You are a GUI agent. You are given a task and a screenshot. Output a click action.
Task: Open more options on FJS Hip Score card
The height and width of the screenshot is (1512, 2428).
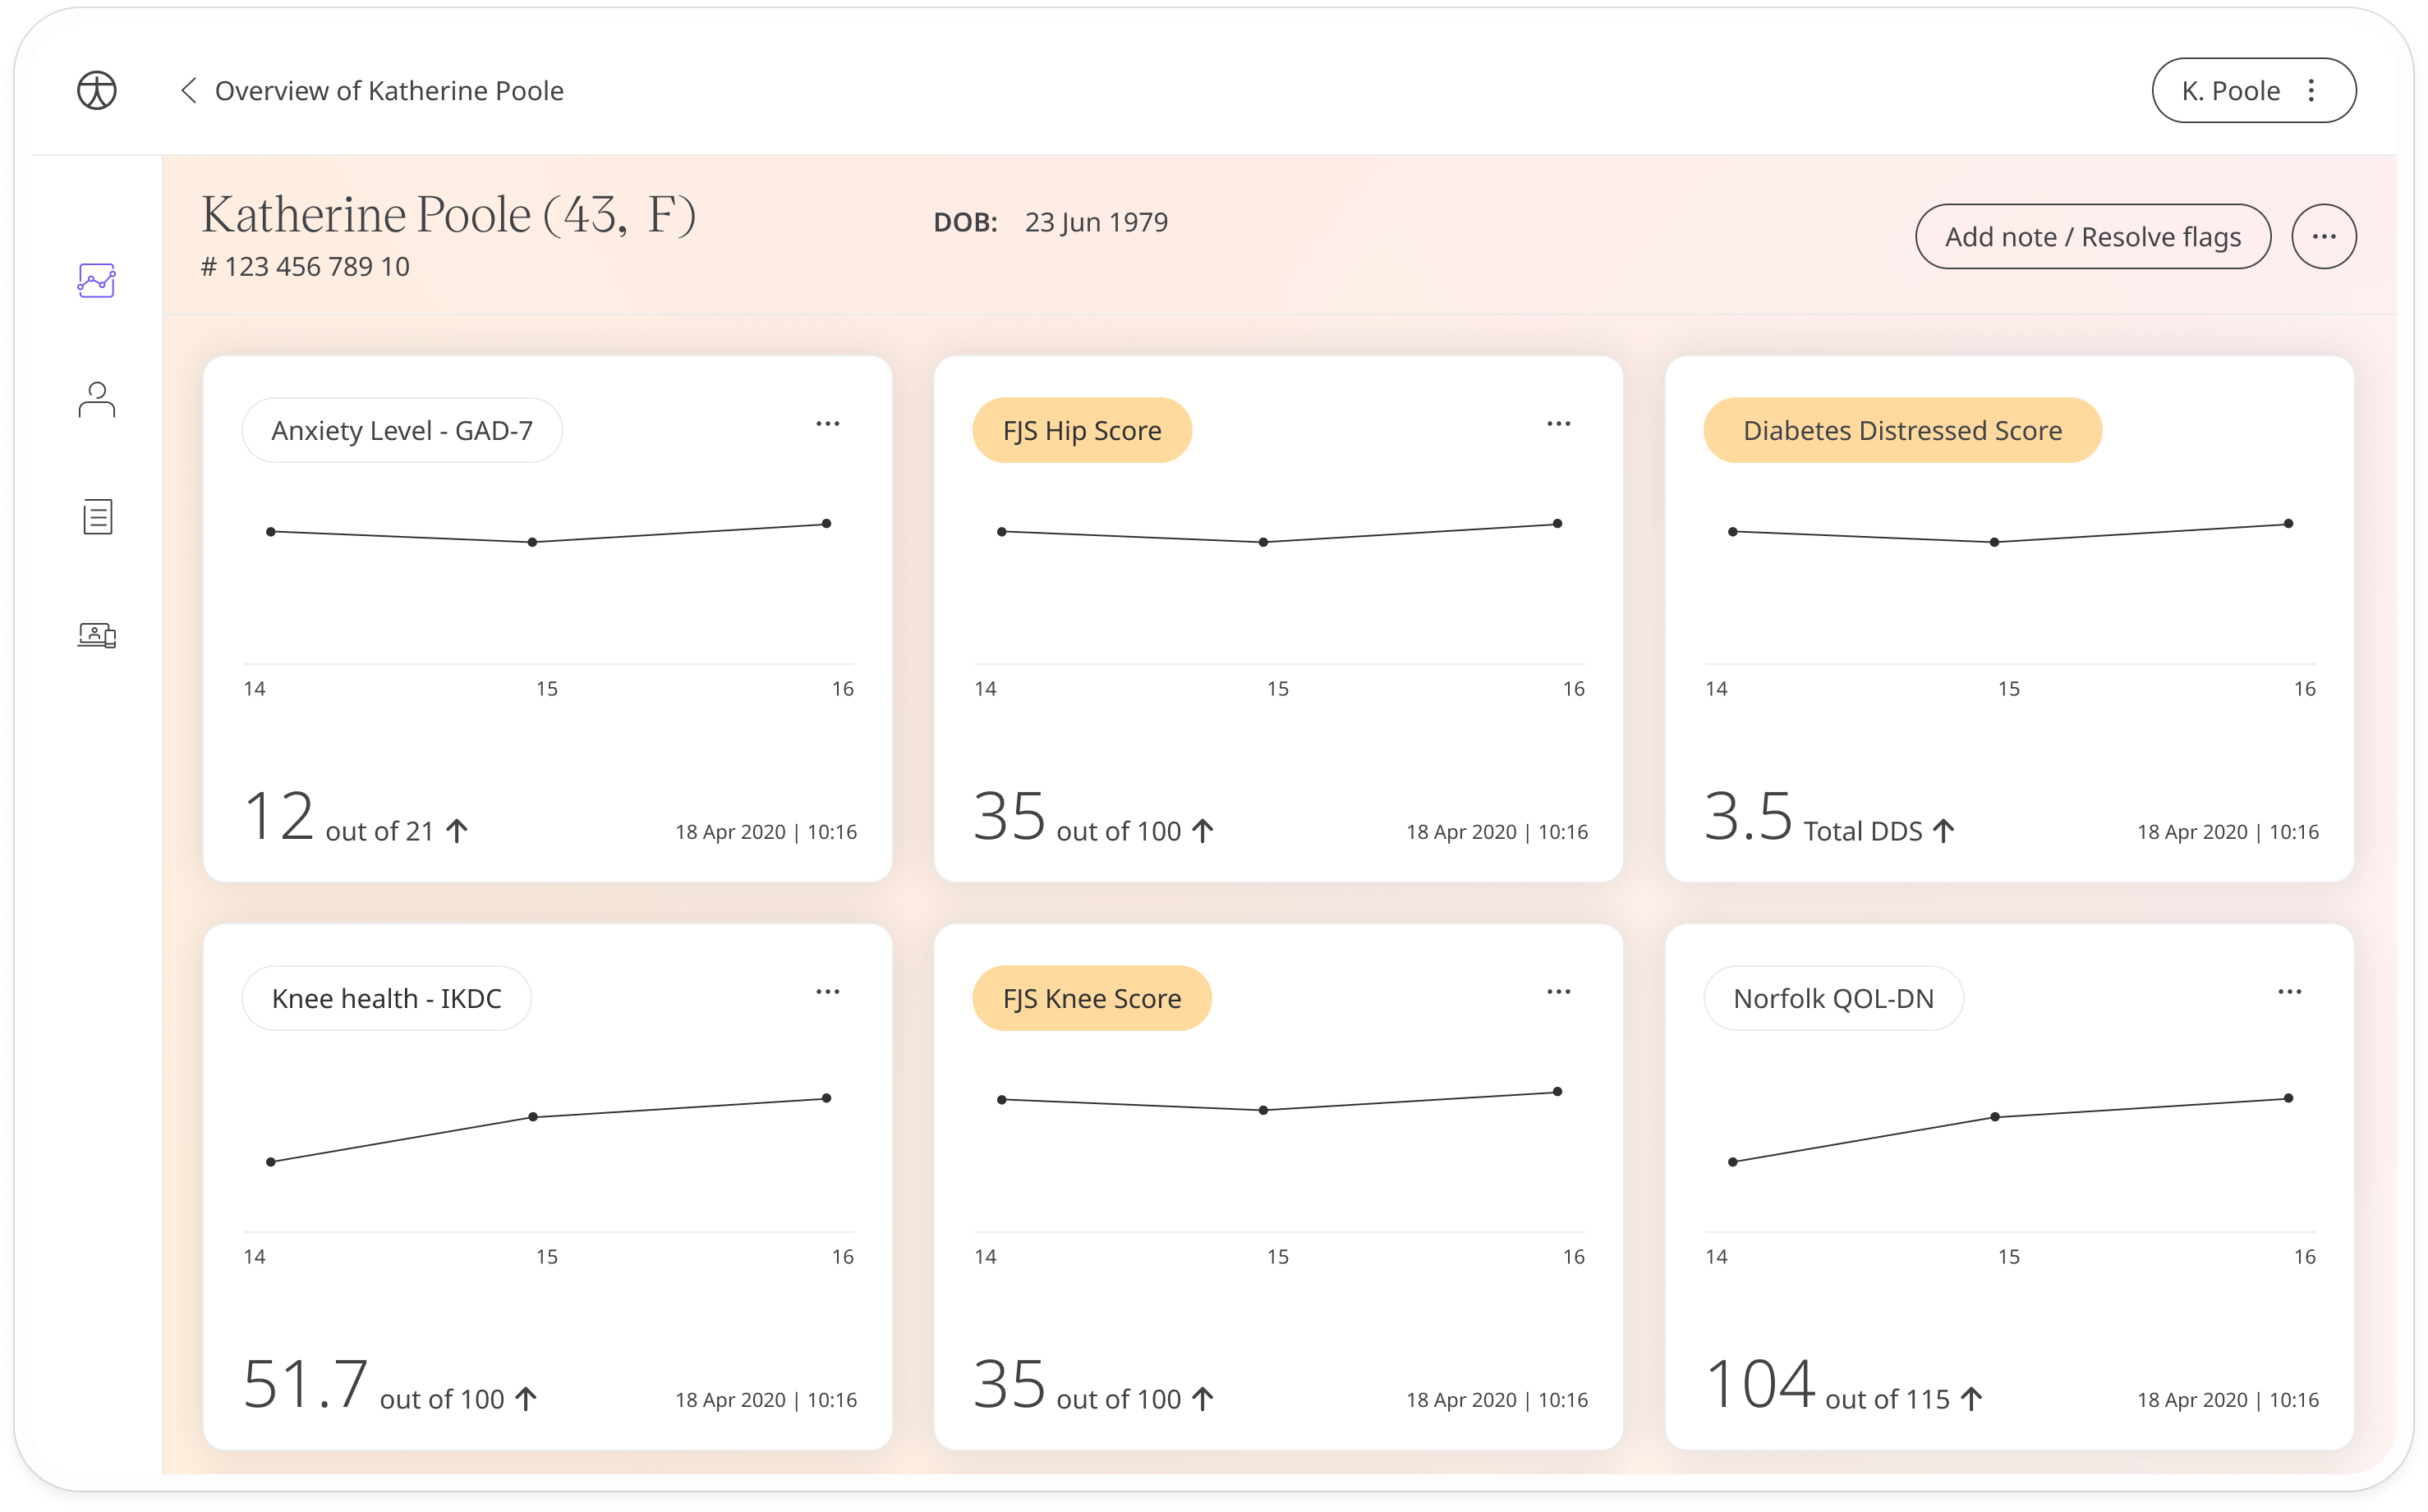point(1557,424)
